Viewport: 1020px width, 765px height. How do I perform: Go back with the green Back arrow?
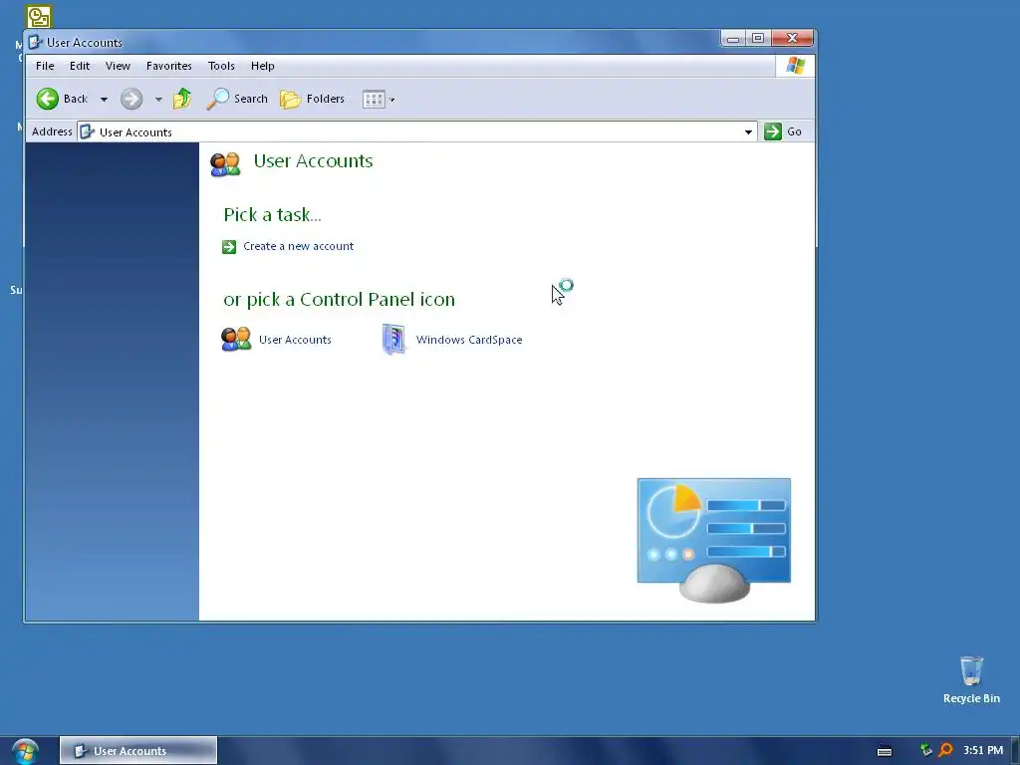[x=48, y=99]
